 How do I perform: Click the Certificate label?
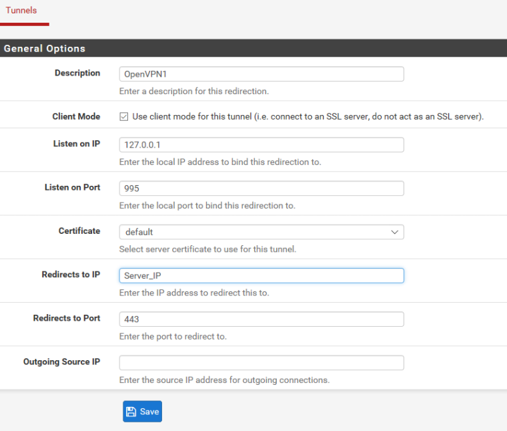[79, 231]
